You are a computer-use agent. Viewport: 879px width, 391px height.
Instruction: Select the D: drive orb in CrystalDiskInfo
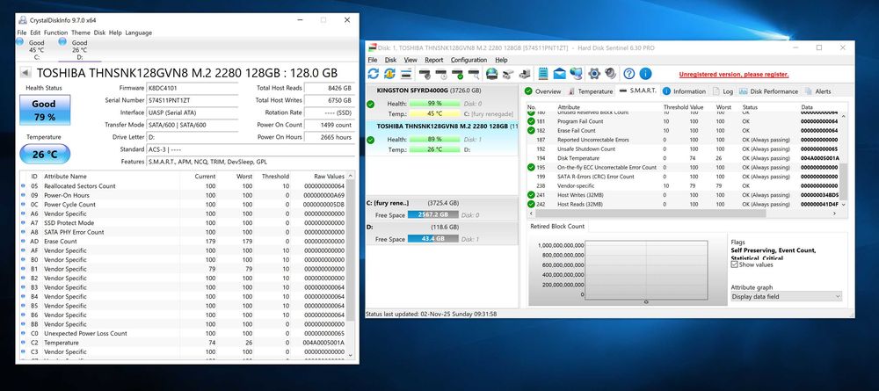(x=62, y=41)
